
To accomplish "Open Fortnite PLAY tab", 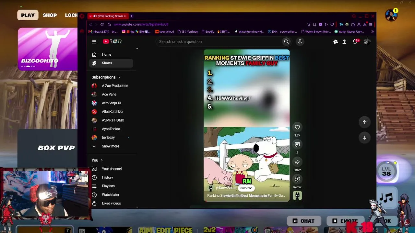I will [x=28, y=15].
